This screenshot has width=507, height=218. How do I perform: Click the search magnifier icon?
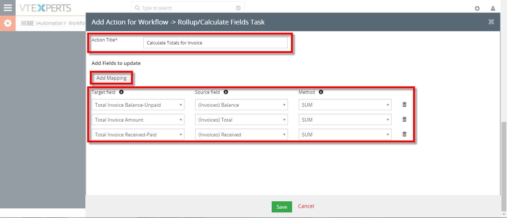pyautogui.click(x=137, y=8)
